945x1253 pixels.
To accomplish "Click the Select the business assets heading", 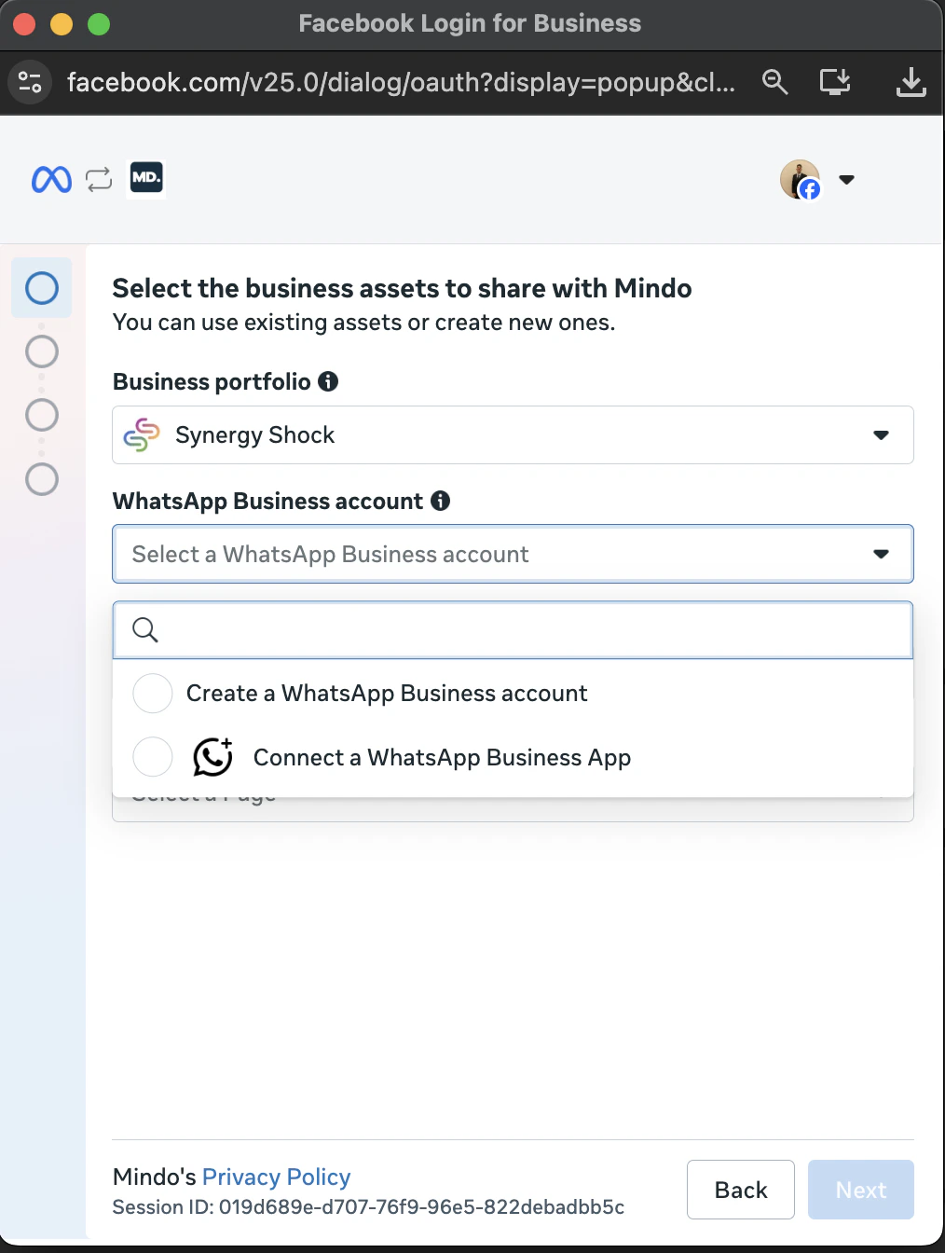I will pos(402,288).
